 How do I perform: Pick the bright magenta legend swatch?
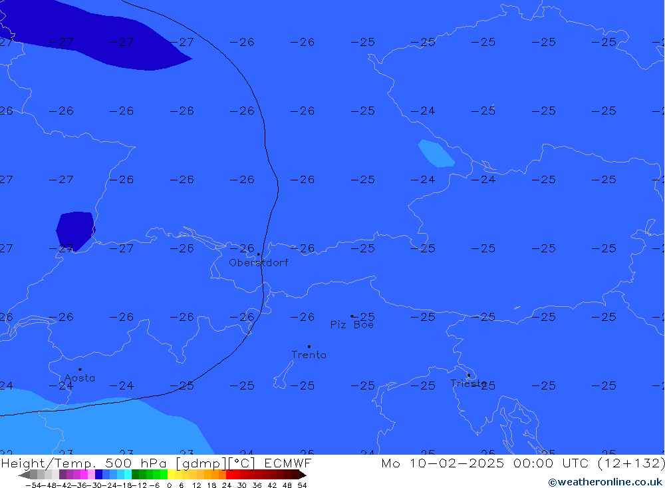[x=84, y=475]
